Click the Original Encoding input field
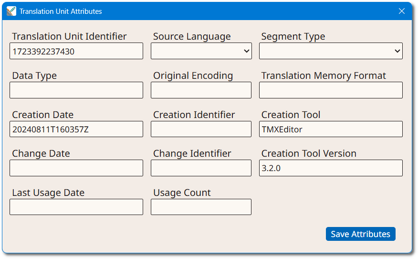The height and width of the screenshot is (259, 418). click(201, 90)
